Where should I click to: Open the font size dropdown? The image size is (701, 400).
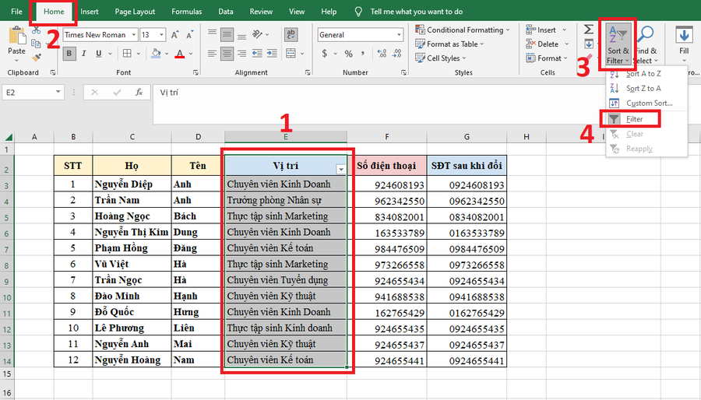pos(161,35)
